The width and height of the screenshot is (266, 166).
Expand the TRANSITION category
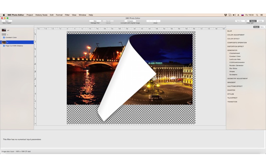[x=232, y=102]
